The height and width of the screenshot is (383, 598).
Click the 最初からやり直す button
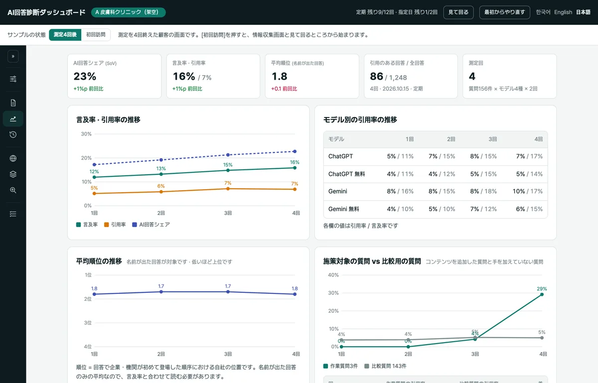[504, 12]
